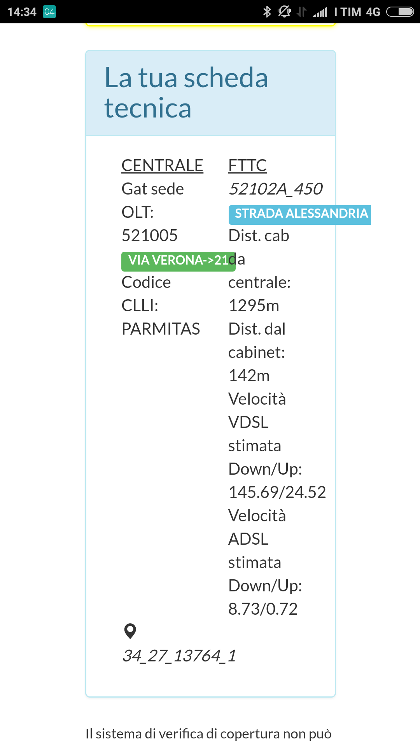420x747 pixels.
Task: Tap the battery indicator icon
Action: pyautogui.click(x=401, y=12)
